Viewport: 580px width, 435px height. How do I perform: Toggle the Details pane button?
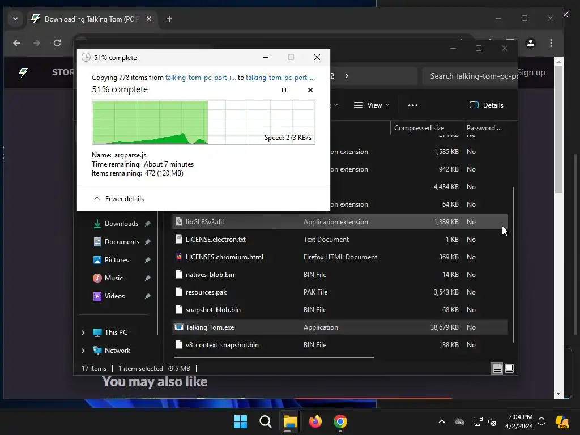pos(486,105)
